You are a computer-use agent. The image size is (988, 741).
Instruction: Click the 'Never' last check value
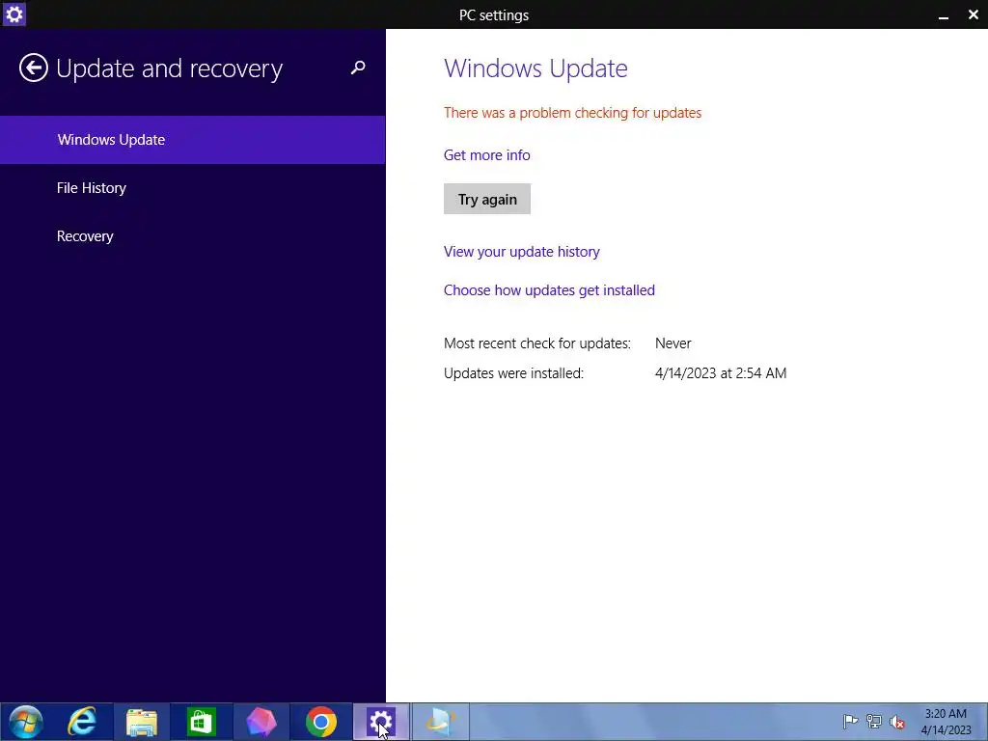click(672, 343)
